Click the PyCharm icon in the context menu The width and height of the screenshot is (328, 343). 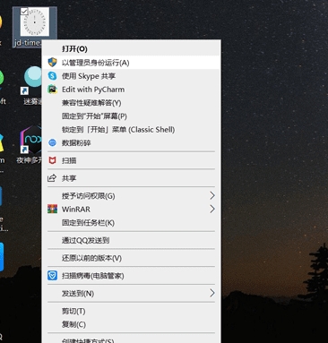tap(52, 90)
